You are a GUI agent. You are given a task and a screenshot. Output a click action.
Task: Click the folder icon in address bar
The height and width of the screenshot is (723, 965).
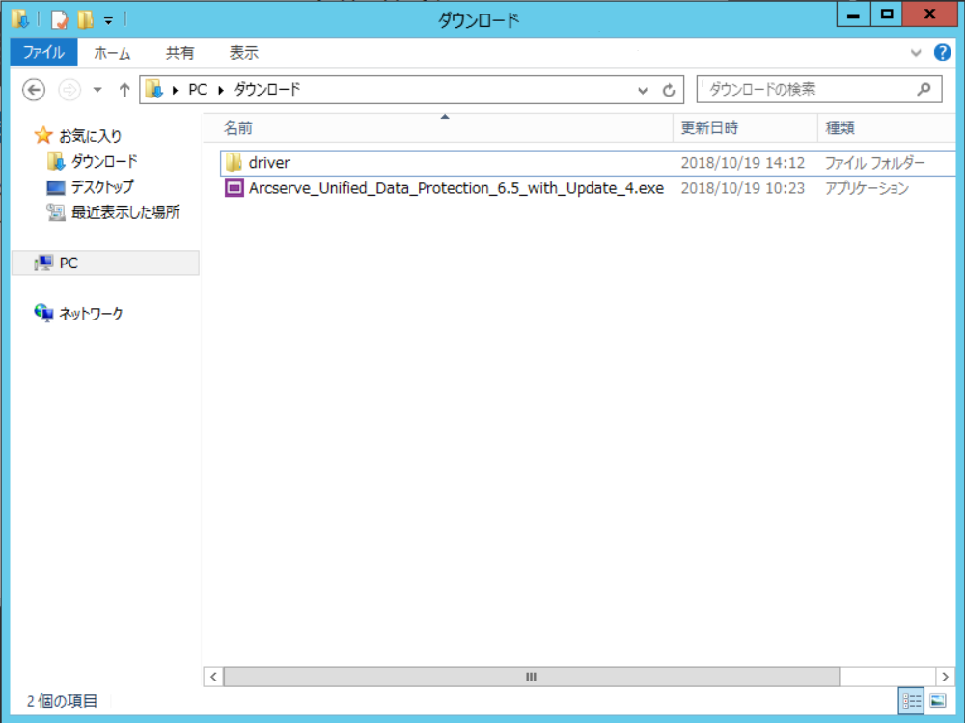153,90
